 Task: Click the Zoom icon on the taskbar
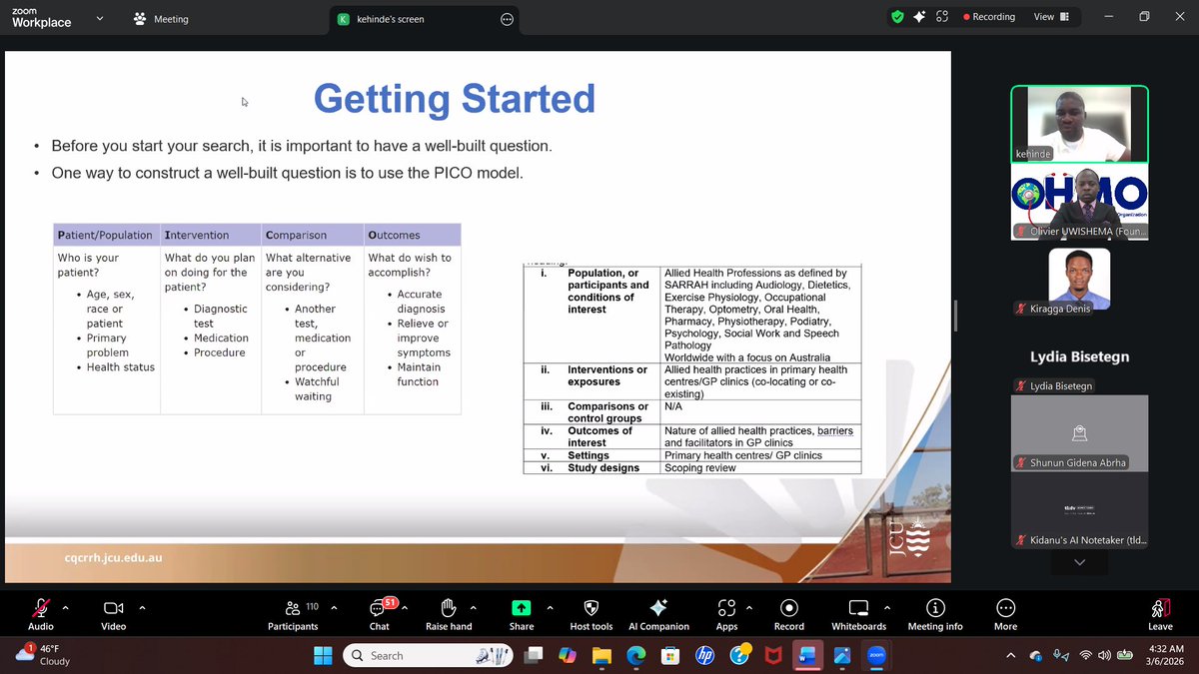pyautogui.click(x=874, y=655)
